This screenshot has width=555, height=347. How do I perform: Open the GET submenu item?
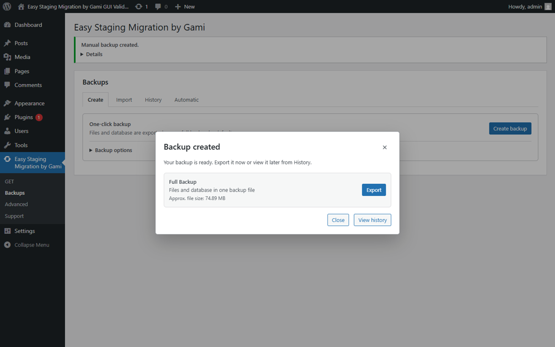point(9,182)
